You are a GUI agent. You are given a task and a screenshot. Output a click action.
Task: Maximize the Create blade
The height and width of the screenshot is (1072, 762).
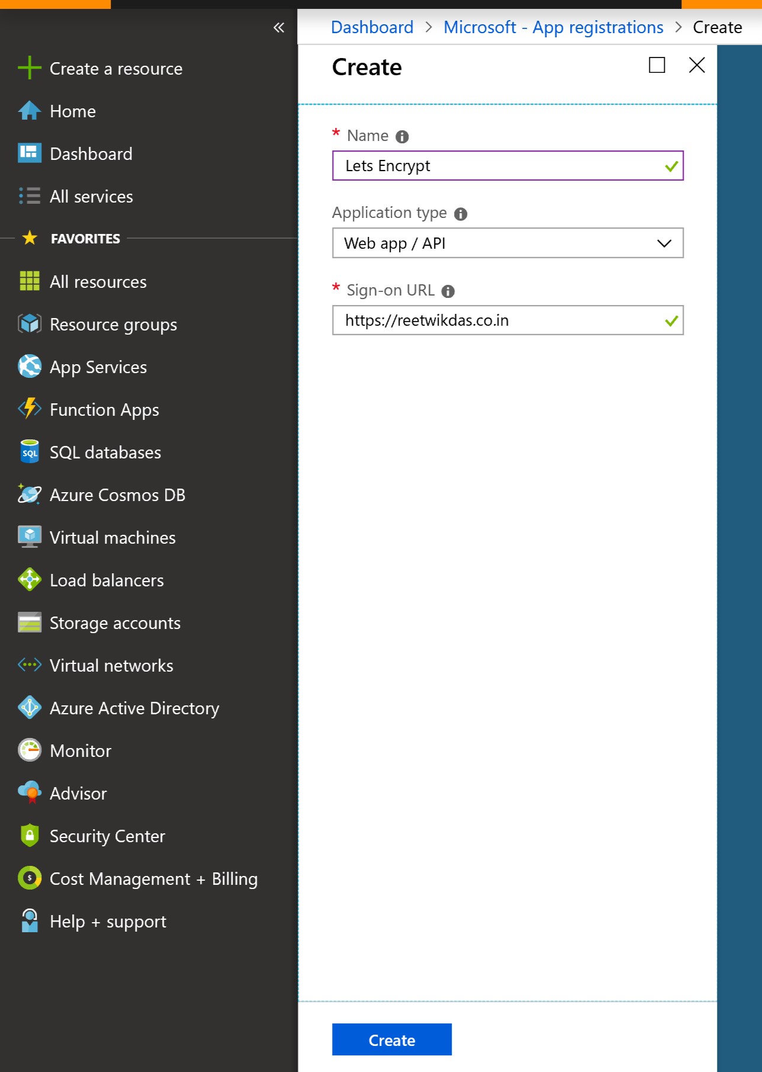(657, 65)
